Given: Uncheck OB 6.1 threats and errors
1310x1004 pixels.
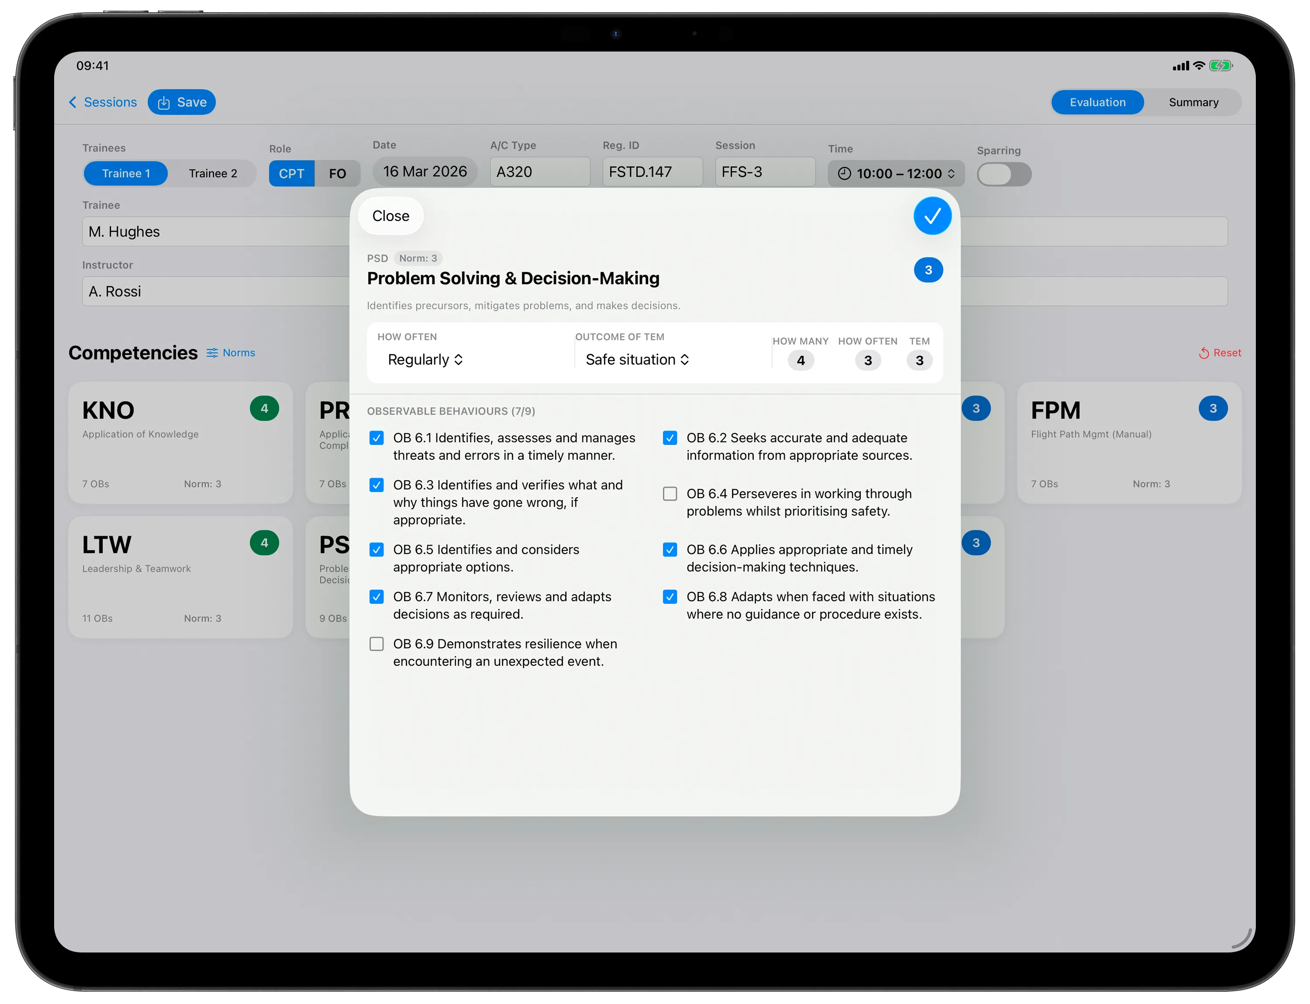Looking at the screenshot, I should [376, 438].
